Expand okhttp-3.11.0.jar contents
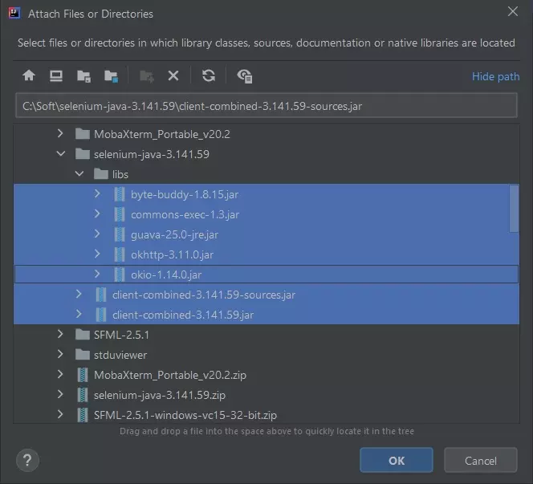The height and width of the screenshot is (484, 533). point(97,254)
